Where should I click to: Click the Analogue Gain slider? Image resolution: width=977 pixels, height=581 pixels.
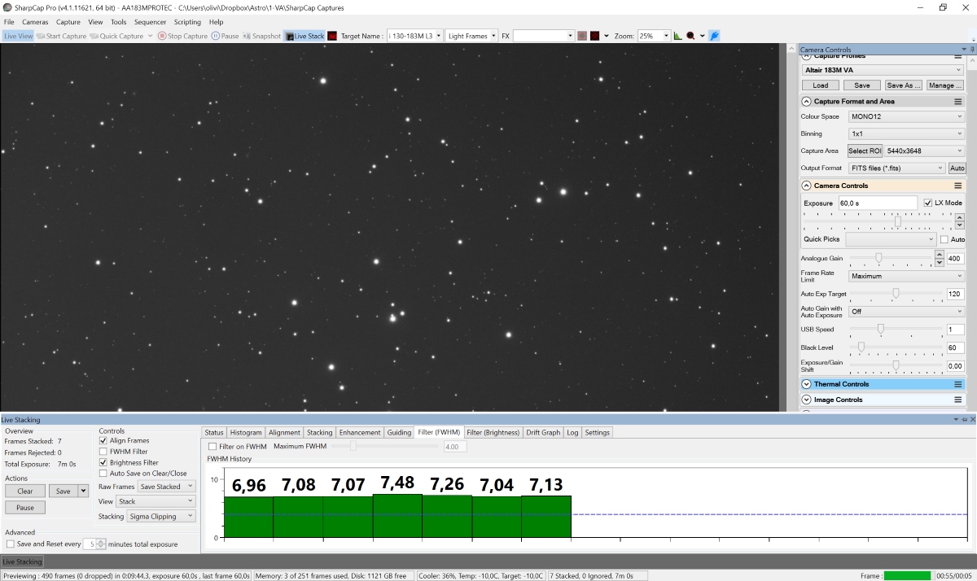(x=878, y=258)
